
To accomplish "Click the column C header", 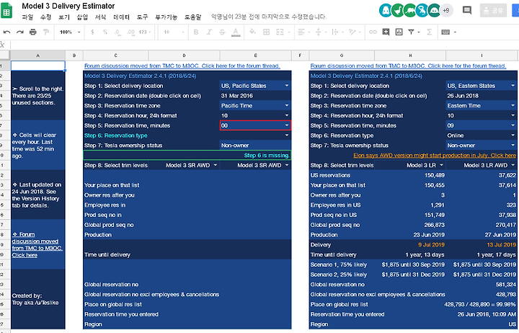I will click(115, 55).
